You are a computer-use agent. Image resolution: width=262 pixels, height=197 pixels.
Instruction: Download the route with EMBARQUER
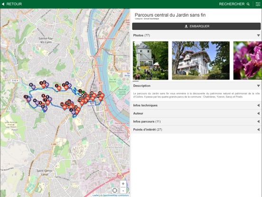tap(196, 26)
